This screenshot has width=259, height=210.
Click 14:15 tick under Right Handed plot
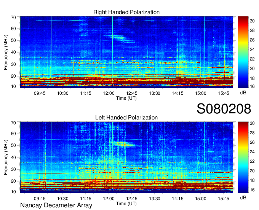click(177, 93)
